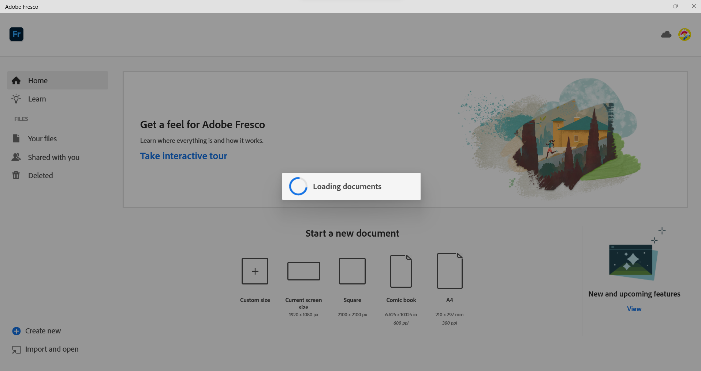Select the Comic book preset

click(401, 271)
